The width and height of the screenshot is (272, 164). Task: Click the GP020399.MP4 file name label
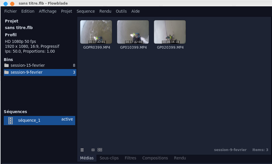tap(170, 47)
